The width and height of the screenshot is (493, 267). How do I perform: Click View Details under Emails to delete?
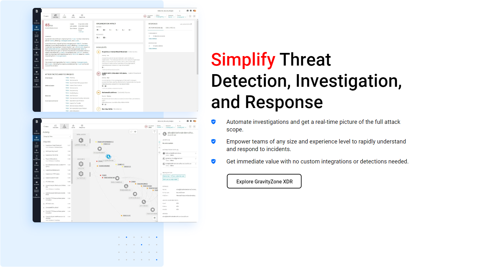click(x=153, y=48)
